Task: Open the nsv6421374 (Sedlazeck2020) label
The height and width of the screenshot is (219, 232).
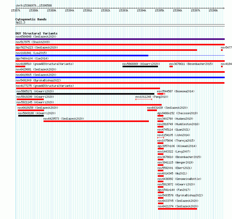Action: (178, 206)
